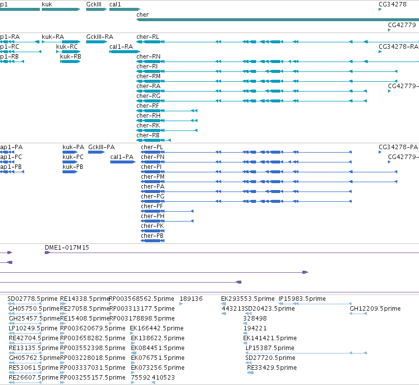
Task: Select the cher-RK transcript label
Action: [x=148, y=126]
